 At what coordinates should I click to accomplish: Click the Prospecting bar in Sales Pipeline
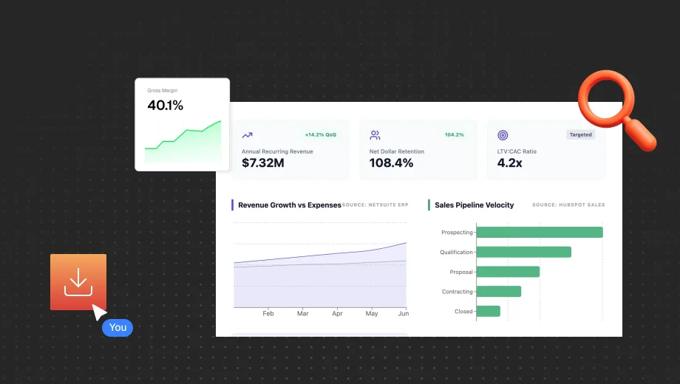point(540,233)
